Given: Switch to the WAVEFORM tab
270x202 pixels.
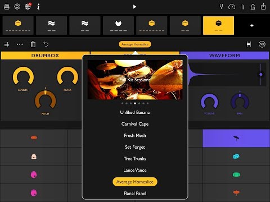Looking at the screenshot, I should (x=224, y=56).
